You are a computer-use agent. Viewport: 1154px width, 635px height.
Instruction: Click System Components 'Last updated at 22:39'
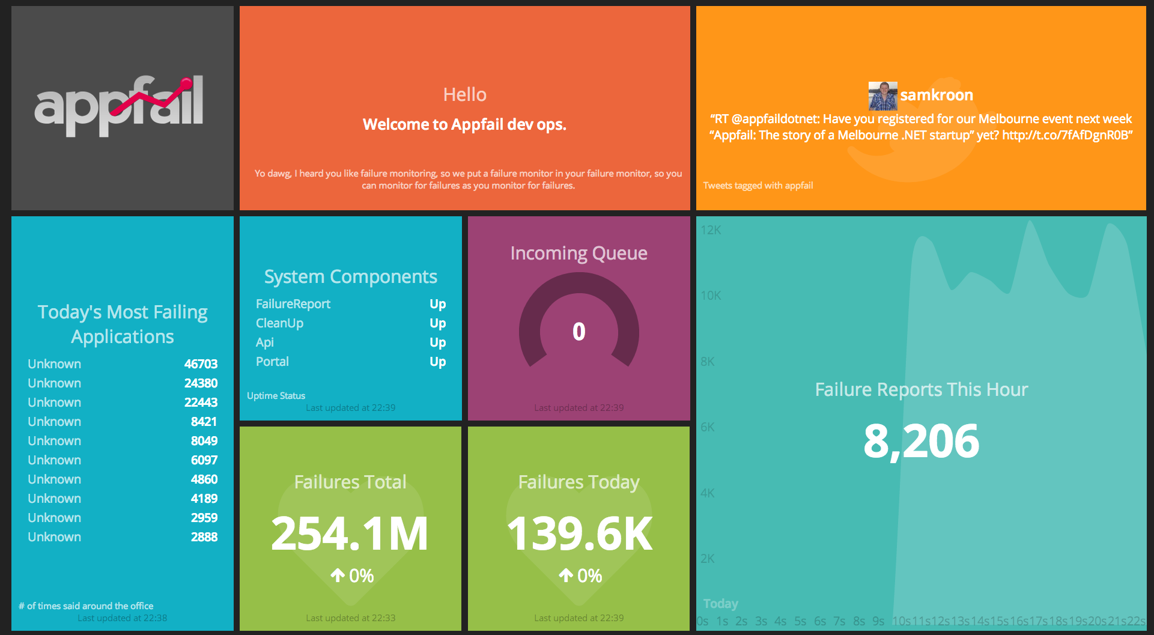click(351, 408)
